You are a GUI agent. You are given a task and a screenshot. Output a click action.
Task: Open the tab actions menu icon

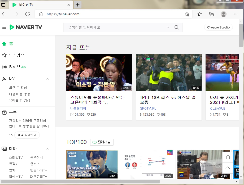pyautogui.click(x=3, y=5)
